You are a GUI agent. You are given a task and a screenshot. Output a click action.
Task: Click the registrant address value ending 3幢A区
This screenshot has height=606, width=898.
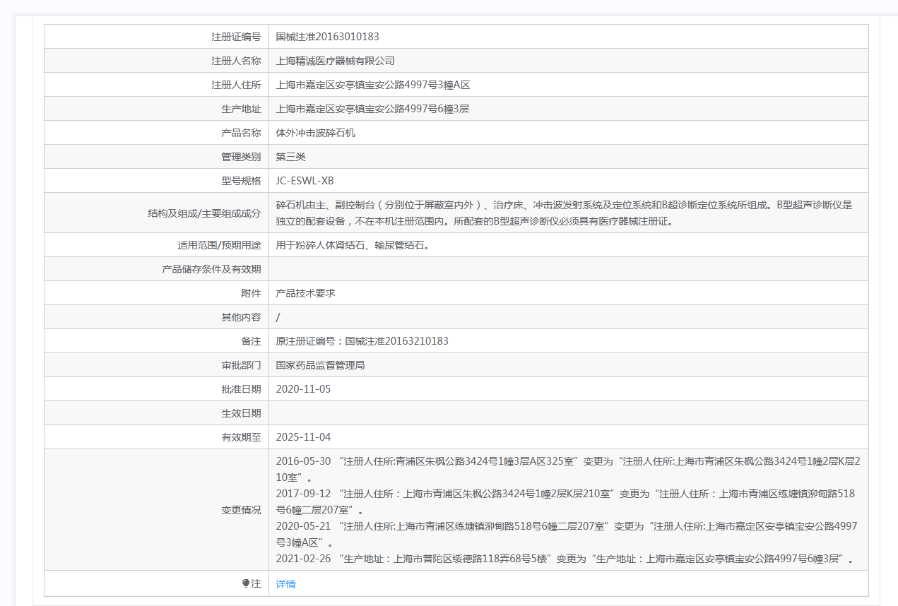[x=372, y=85]
